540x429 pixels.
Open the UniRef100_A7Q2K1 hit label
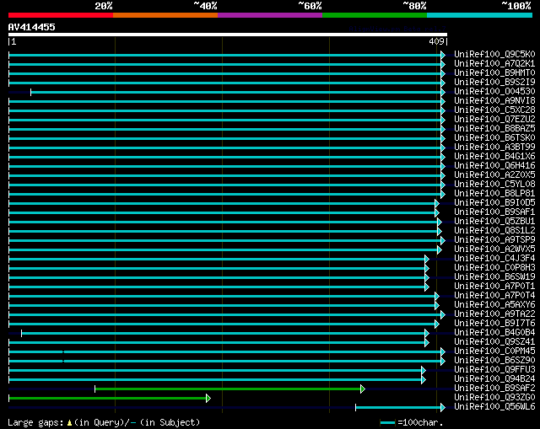pos(494,64)
